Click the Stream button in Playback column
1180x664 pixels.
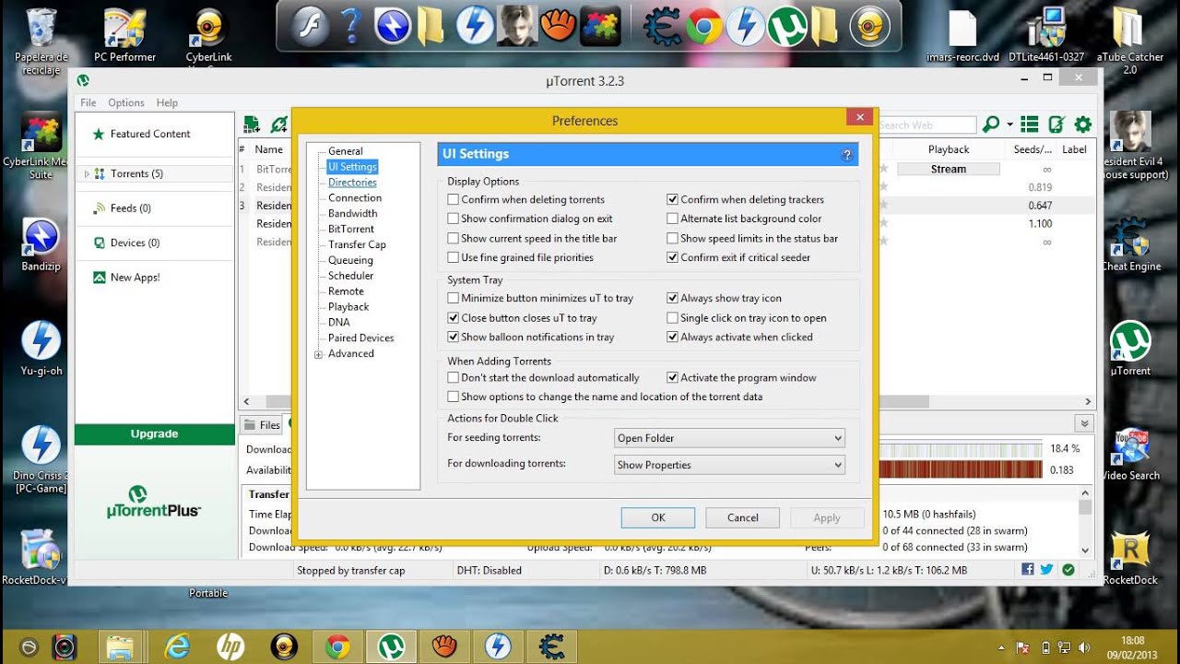pos(948,169)
